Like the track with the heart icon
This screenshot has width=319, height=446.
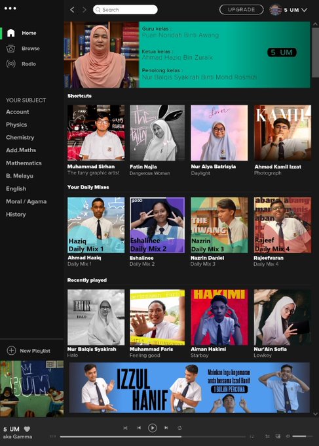click(27, 429)
